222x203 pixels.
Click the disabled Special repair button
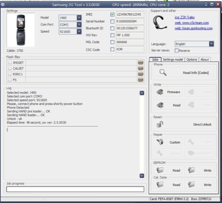pos(168,153)
